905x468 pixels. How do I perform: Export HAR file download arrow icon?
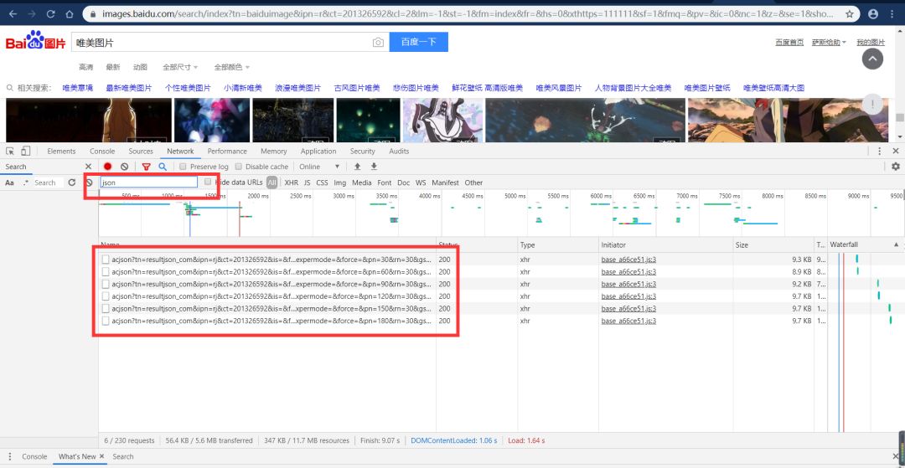[x=374, y=167]
